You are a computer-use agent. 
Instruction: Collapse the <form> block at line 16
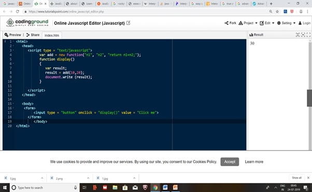tap(13, 108)
